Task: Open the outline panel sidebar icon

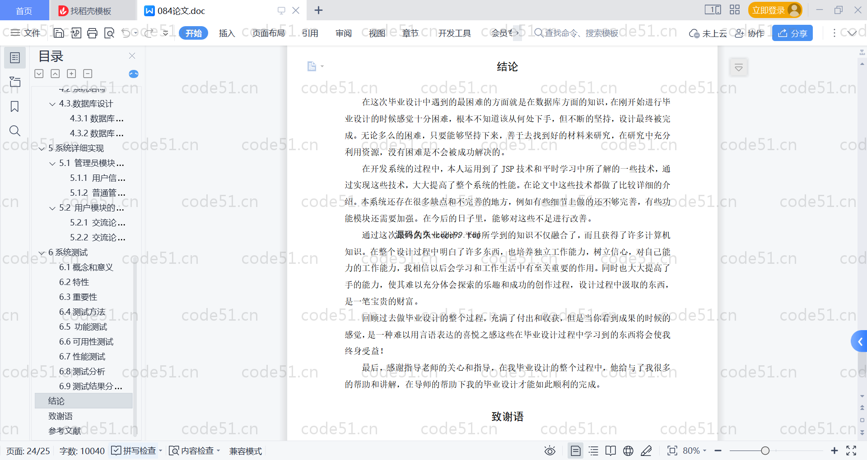Action: pos(15,58)
